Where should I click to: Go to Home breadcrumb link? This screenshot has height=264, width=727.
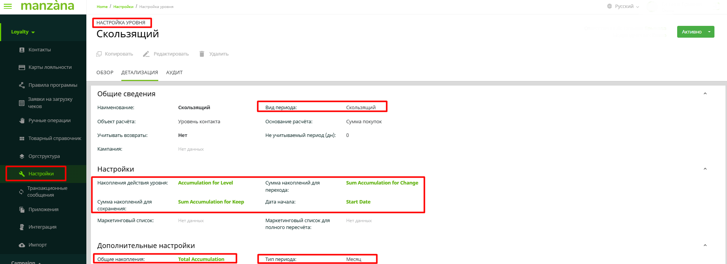(x=102, y=6)
